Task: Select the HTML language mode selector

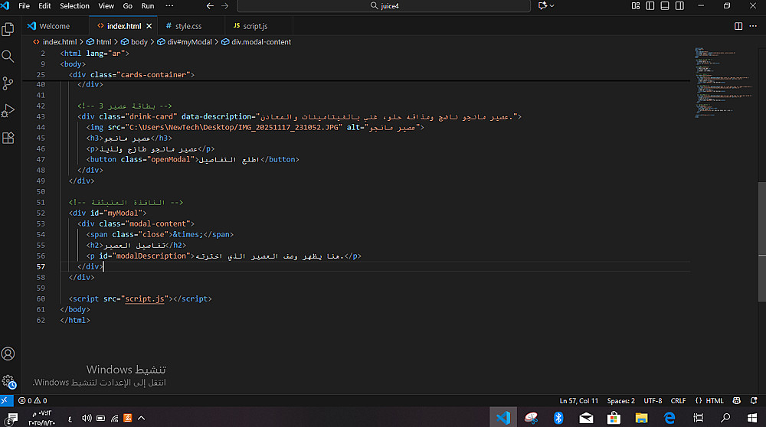Action: (x=714, y=401)
